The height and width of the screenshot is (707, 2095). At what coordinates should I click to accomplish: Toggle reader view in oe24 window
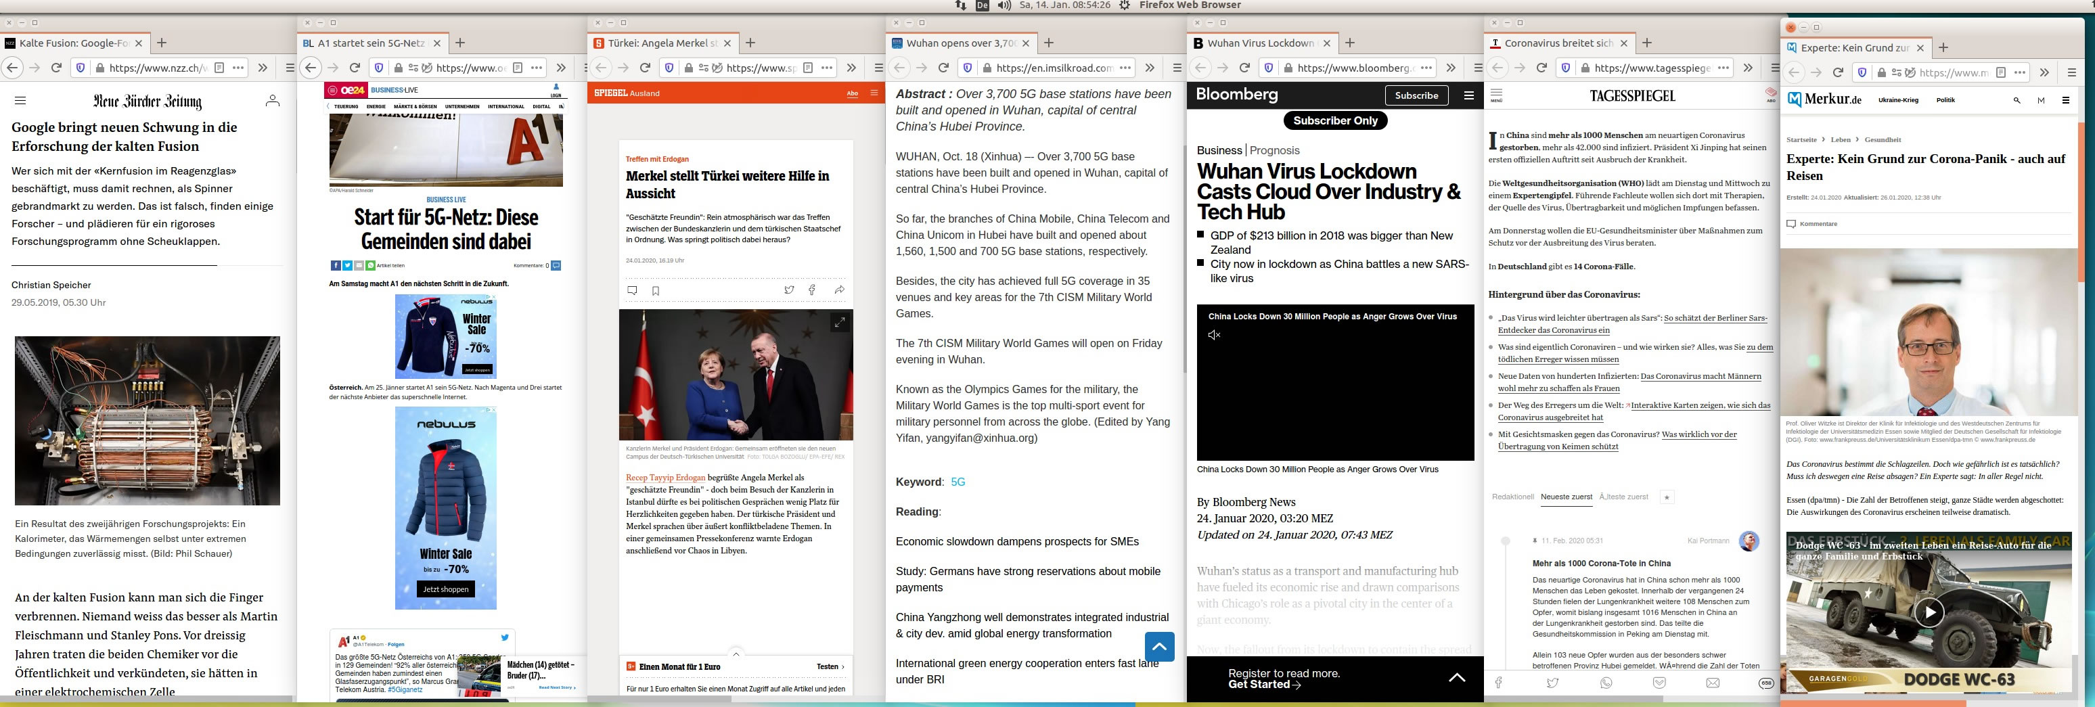click(x=517, y=68)
